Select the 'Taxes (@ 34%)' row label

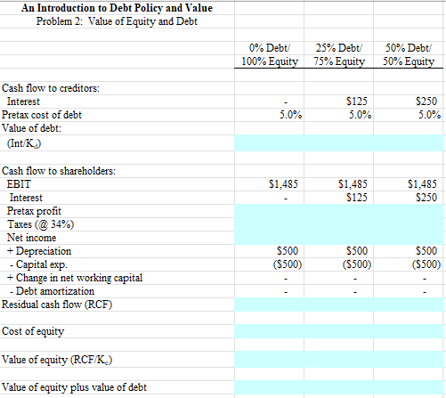[40, 224]
